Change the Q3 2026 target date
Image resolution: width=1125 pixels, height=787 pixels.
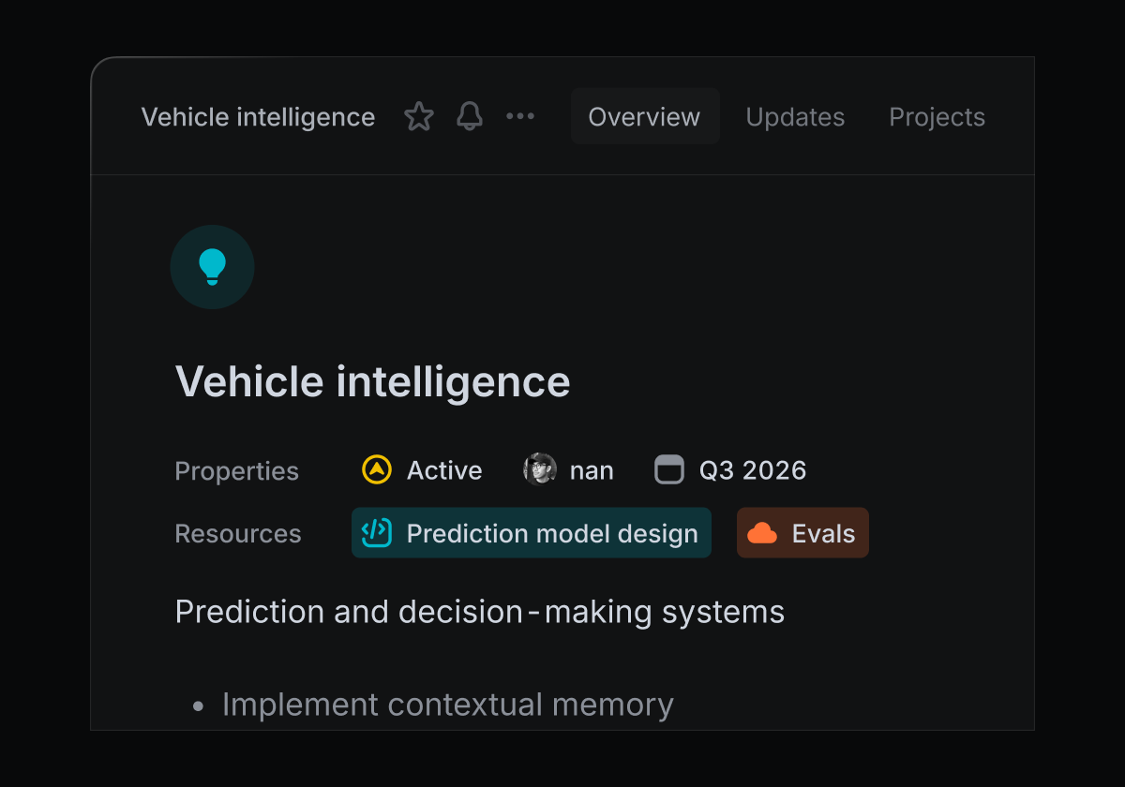[x=753, y=470]
